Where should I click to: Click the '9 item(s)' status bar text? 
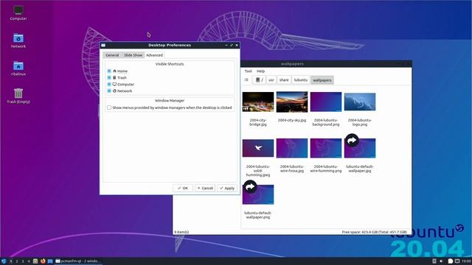181,232
